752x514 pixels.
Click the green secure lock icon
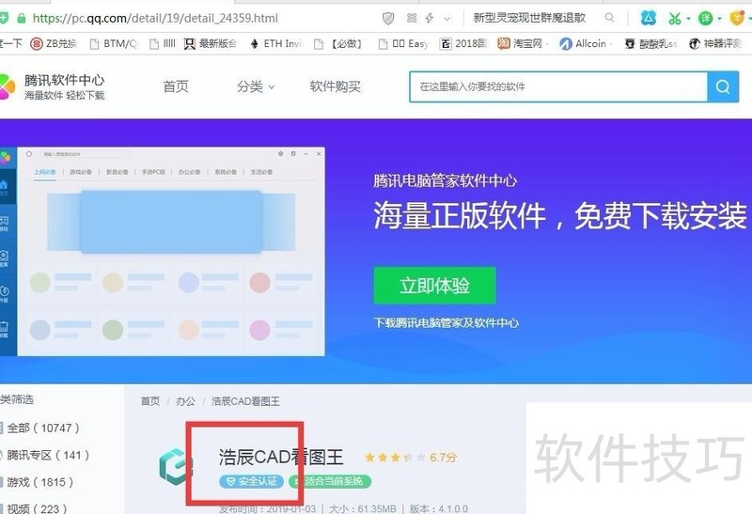[21, 18]
